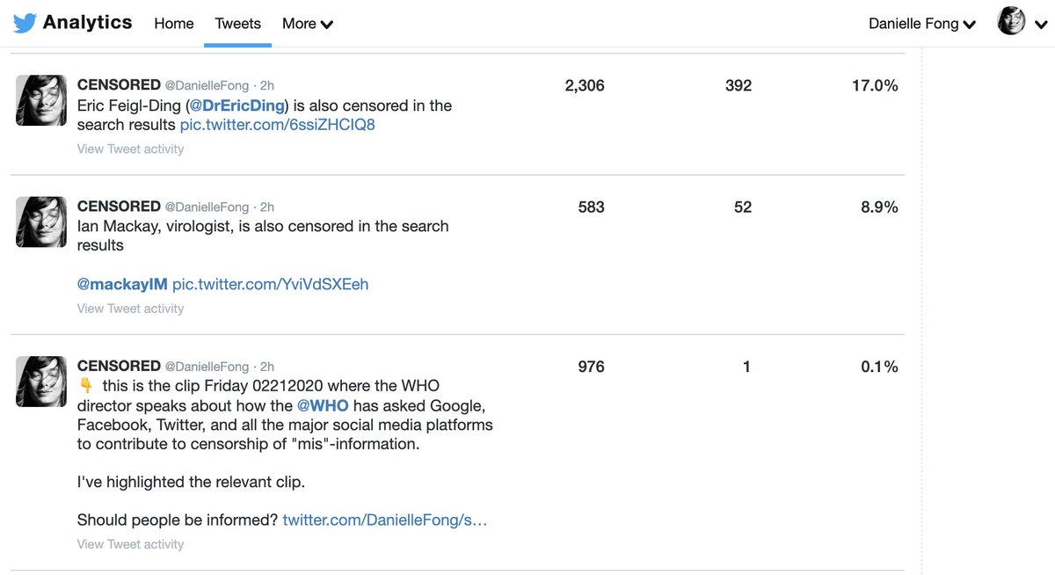Select the 8.9% engagement rate
The width and height of the screenshot is (1055, 575).
[x=879, y=207]
